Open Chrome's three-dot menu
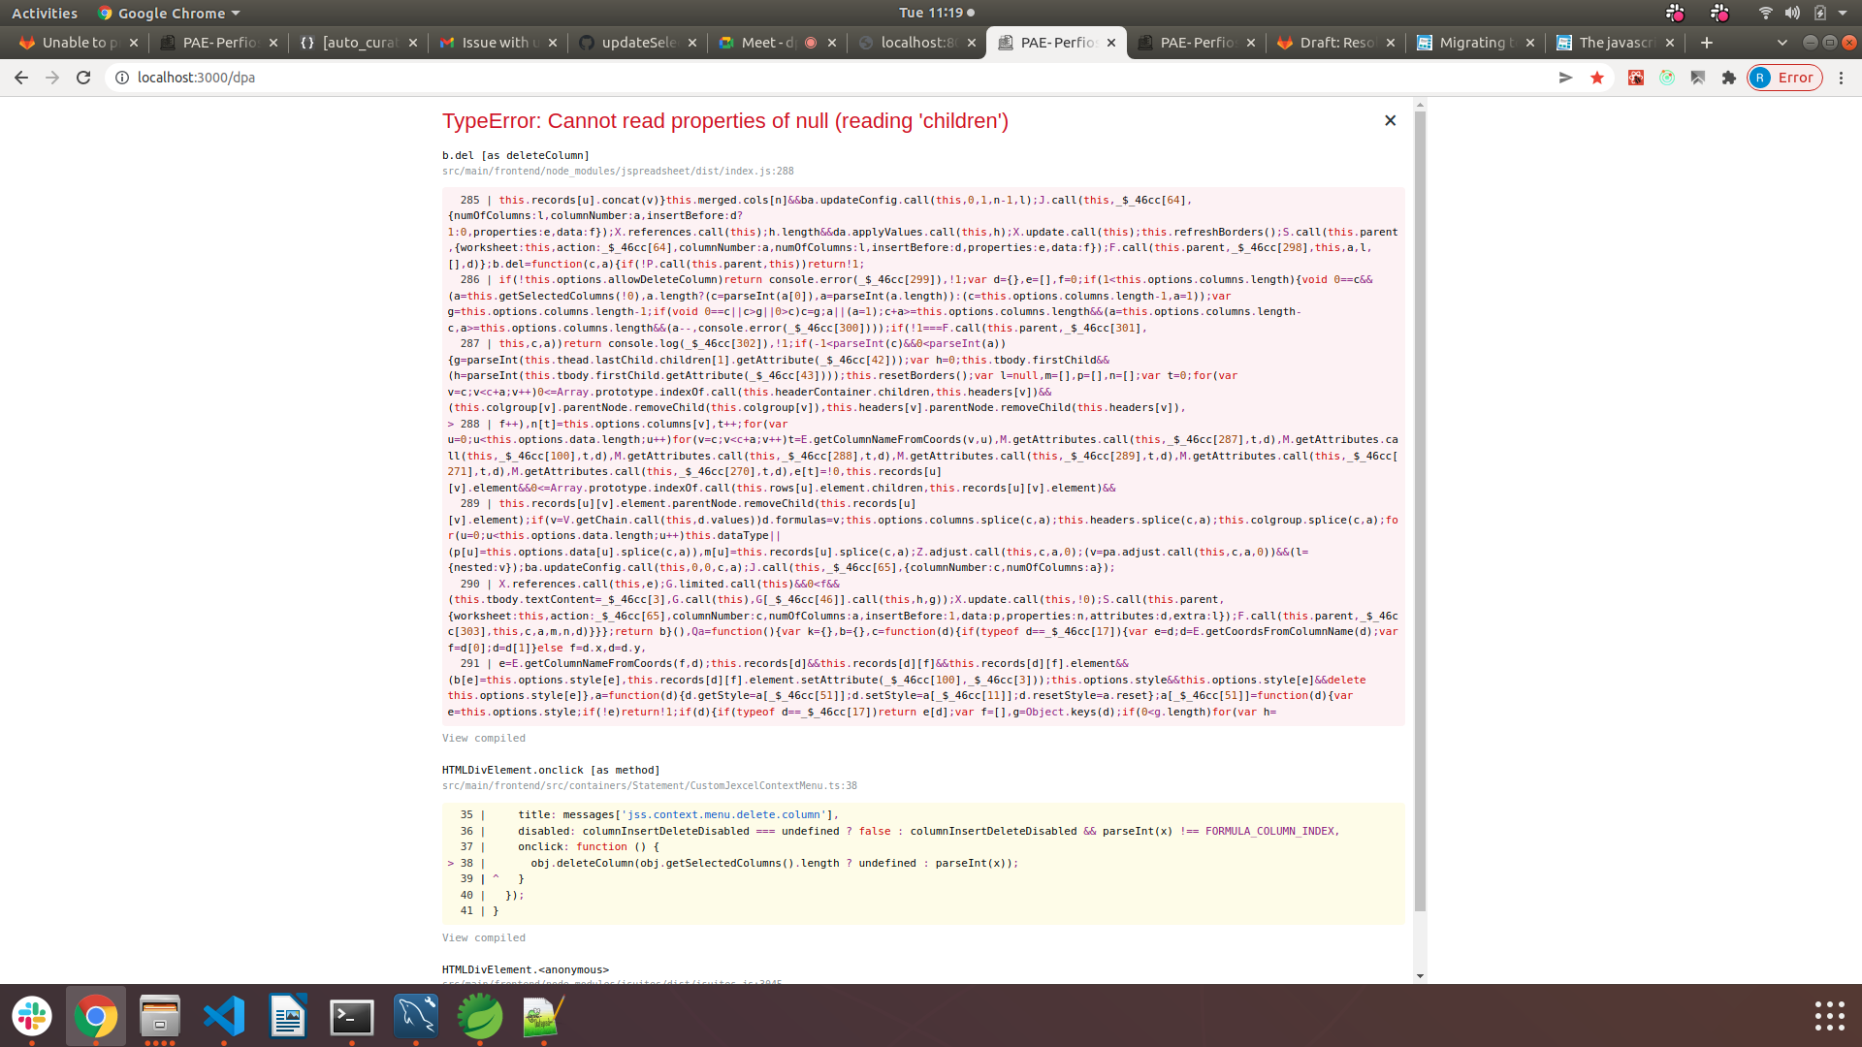Screen dimensions: 1862x1047 (1842, 78)
